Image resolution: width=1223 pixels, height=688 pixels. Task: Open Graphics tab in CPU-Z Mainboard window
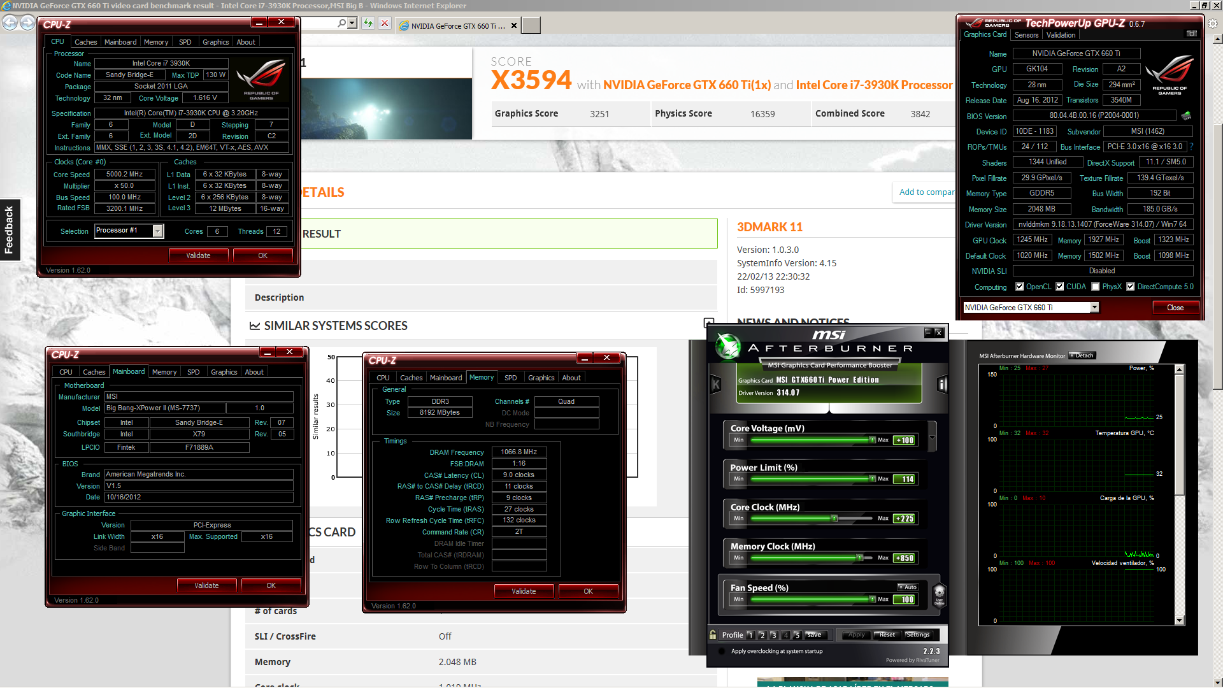click(224, 372)
